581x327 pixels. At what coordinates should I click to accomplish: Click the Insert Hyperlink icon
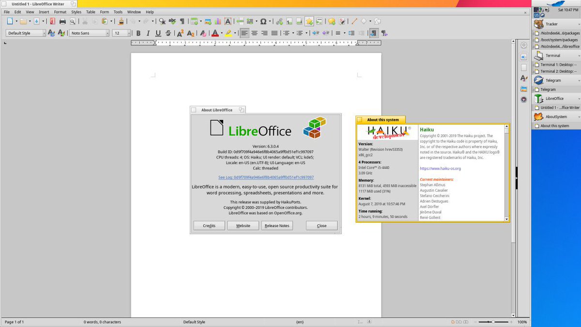[279, 21]
